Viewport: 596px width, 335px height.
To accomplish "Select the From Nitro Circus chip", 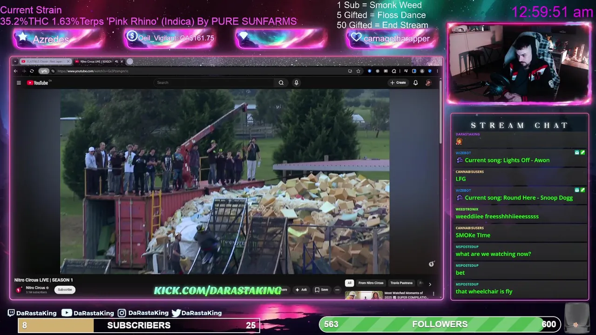I will point(371,283).
